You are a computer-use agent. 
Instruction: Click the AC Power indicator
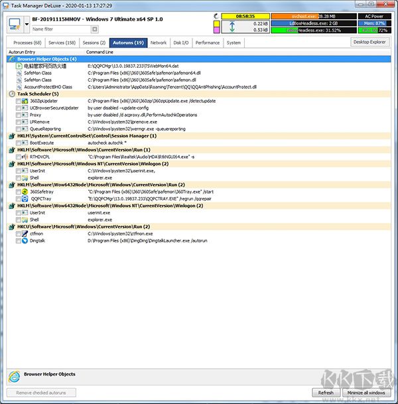[x=375, y=16]
